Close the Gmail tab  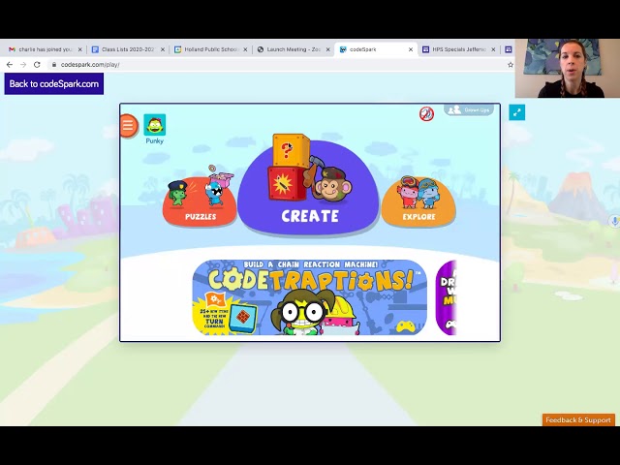79,49
